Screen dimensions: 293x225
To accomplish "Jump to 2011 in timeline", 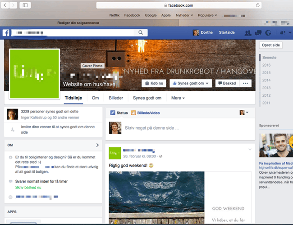I will coord(266,103).
